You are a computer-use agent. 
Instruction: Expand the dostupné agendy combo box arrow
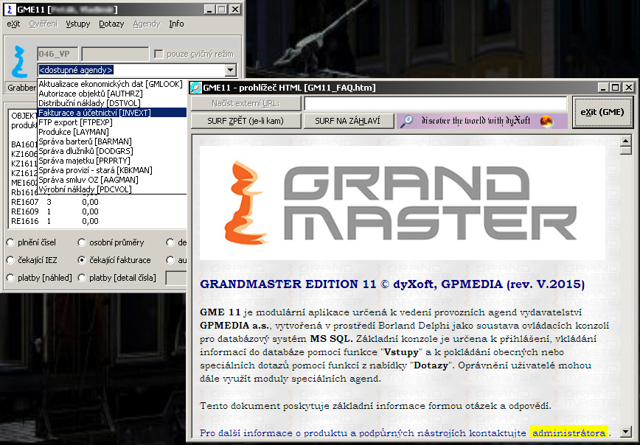231,70
